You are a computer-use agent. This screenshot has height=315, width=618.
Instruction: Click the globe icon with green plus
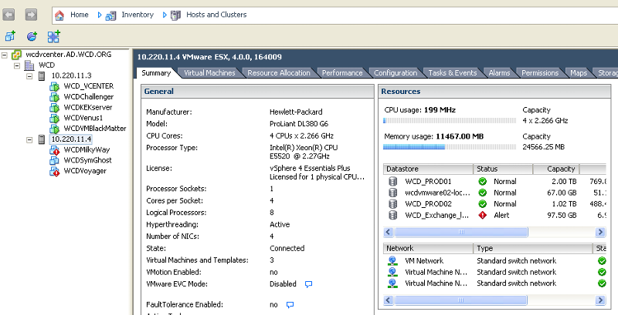pos(32,36)
